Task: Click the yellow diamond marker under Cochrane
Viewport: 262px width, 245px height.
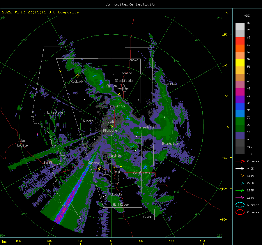Action: click(x=100, y=168)
